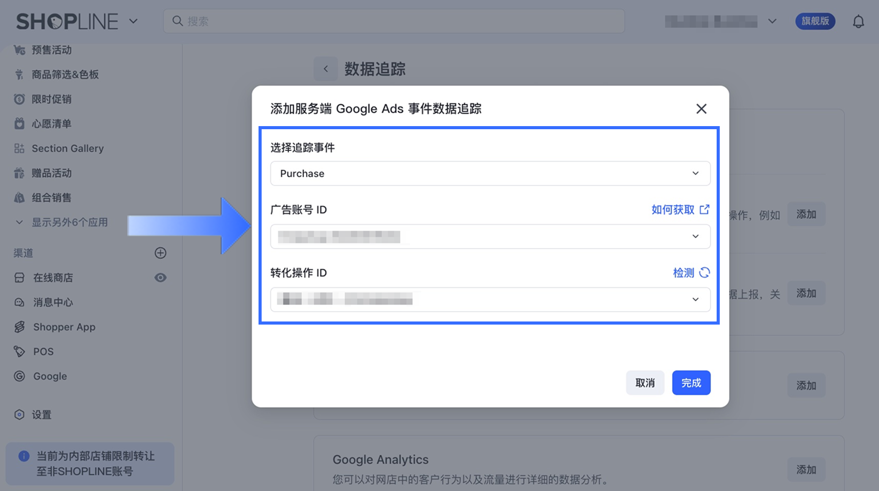Click the info icon in the internal store notice

point(24,456)
